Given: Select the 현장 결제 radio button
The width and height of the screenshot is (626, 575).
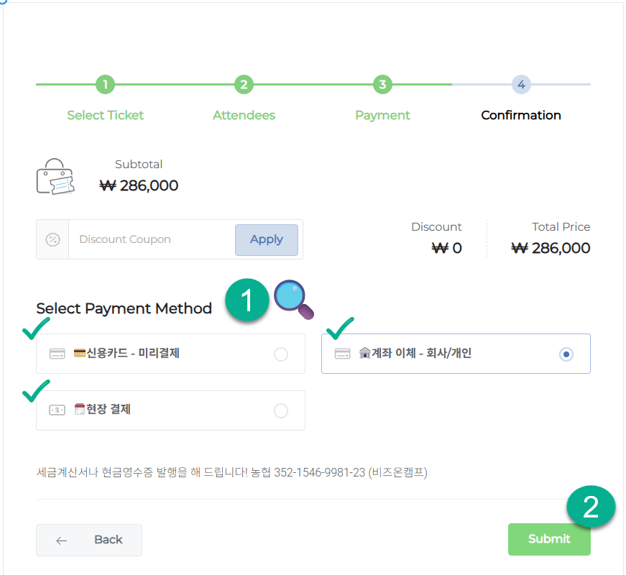Looking at the screenshot, I should 281,410.
